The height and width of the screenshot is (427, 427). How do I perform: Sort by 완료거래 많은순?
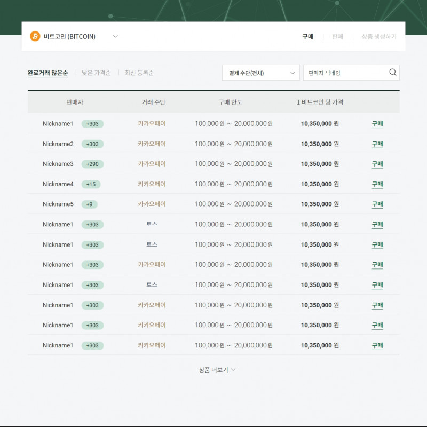(48, 73)
